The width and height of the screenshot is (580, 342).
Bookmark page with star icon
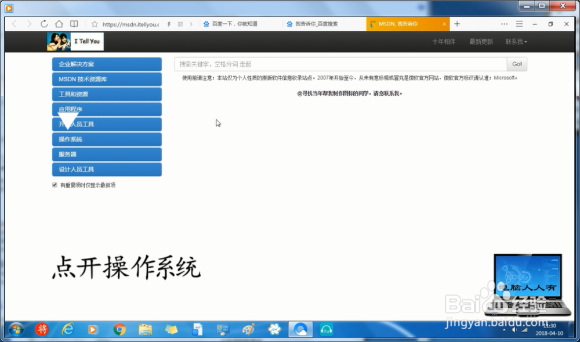(x=95, y=24)
